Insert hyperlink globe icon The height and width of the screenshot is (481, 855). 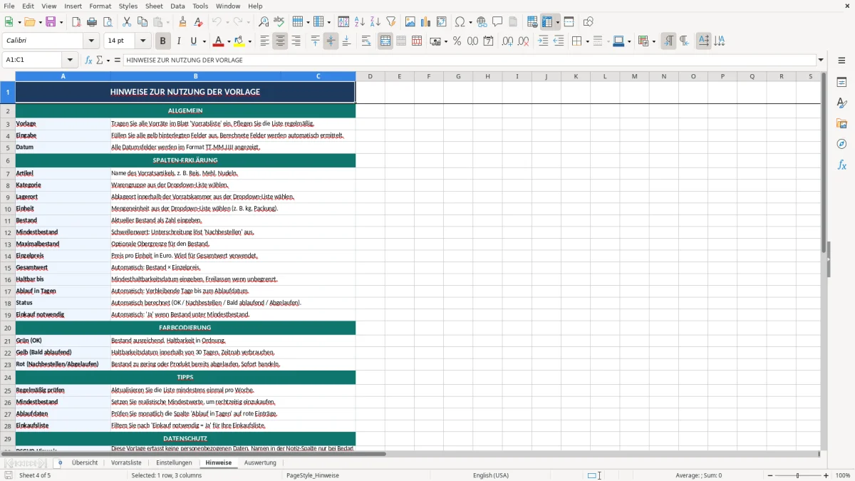coord(482,22)
